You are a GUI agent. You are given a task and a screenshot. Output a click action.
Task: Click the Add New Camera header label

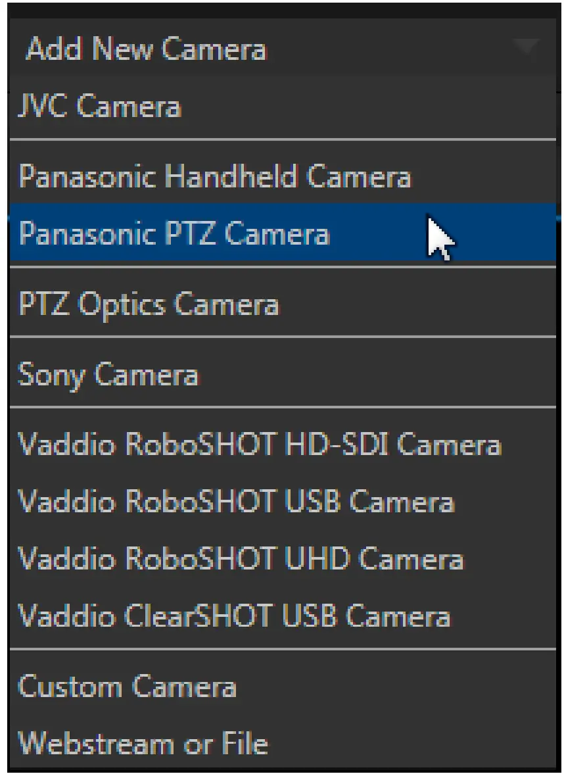coord(145,48)
